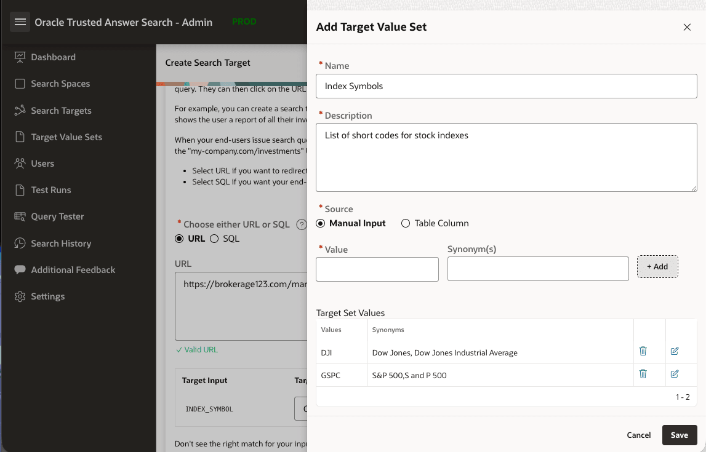
Task: Edit the GSPC synonyms entry
Action: click(x=674, y=373)
